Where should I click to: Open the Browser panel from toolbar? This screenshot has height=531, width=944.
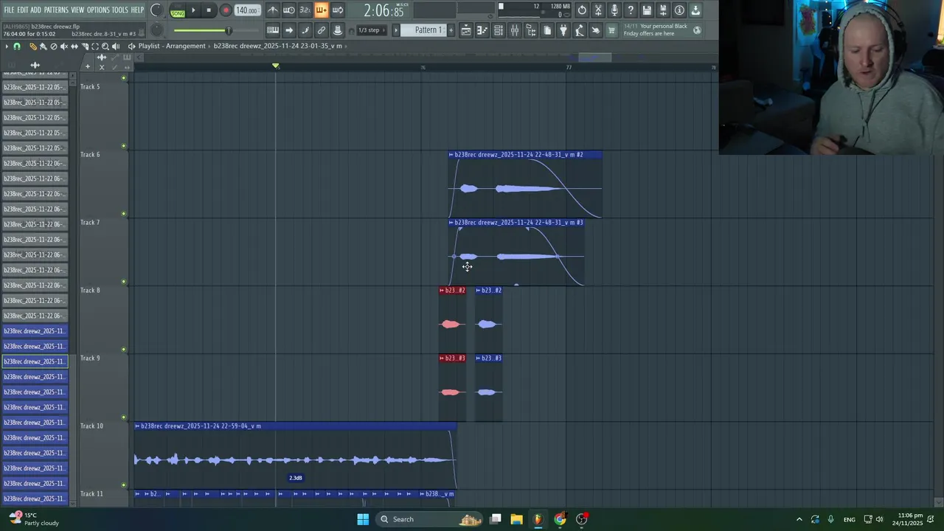point(531,30)
